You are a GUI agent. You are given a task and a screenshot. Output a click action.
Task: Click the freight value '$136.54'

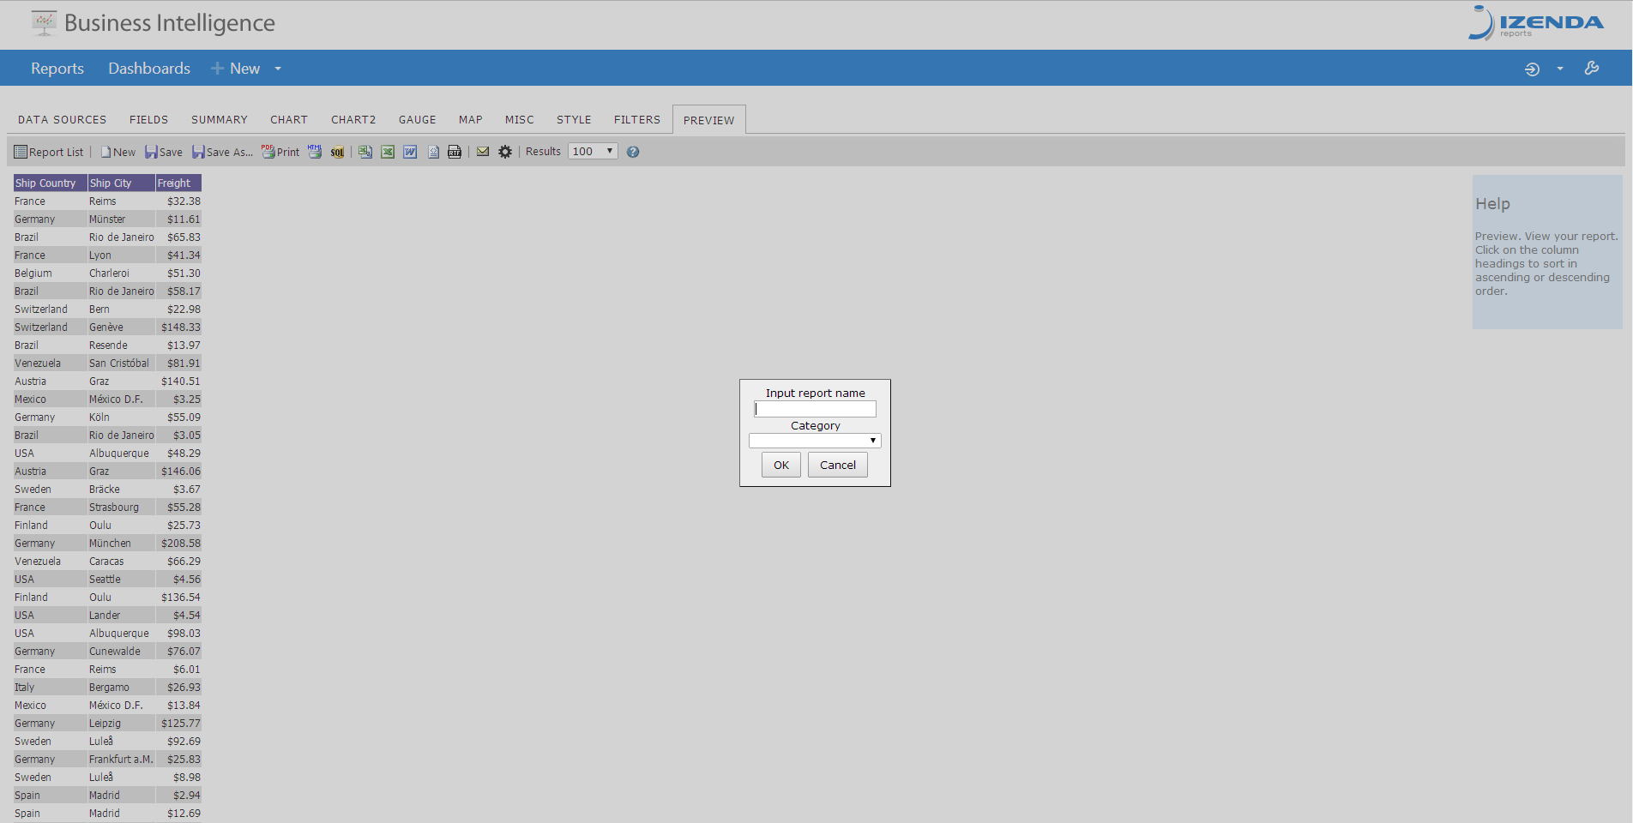pyautogui.click(x=181, y=598)
